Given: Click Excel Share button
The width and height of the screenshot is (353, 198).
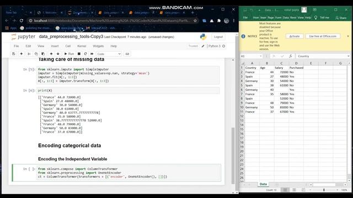Looking at the screenshot, I should click(x=341, y=18).
